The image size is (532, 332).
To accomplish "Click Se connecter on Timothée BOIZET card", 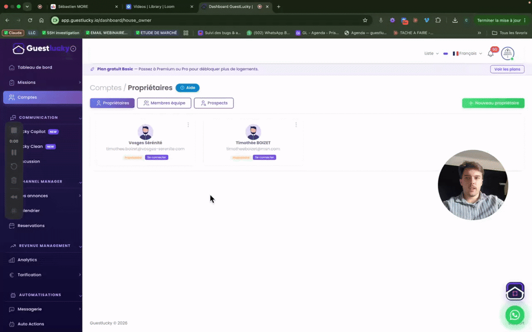I will point(264,157).
